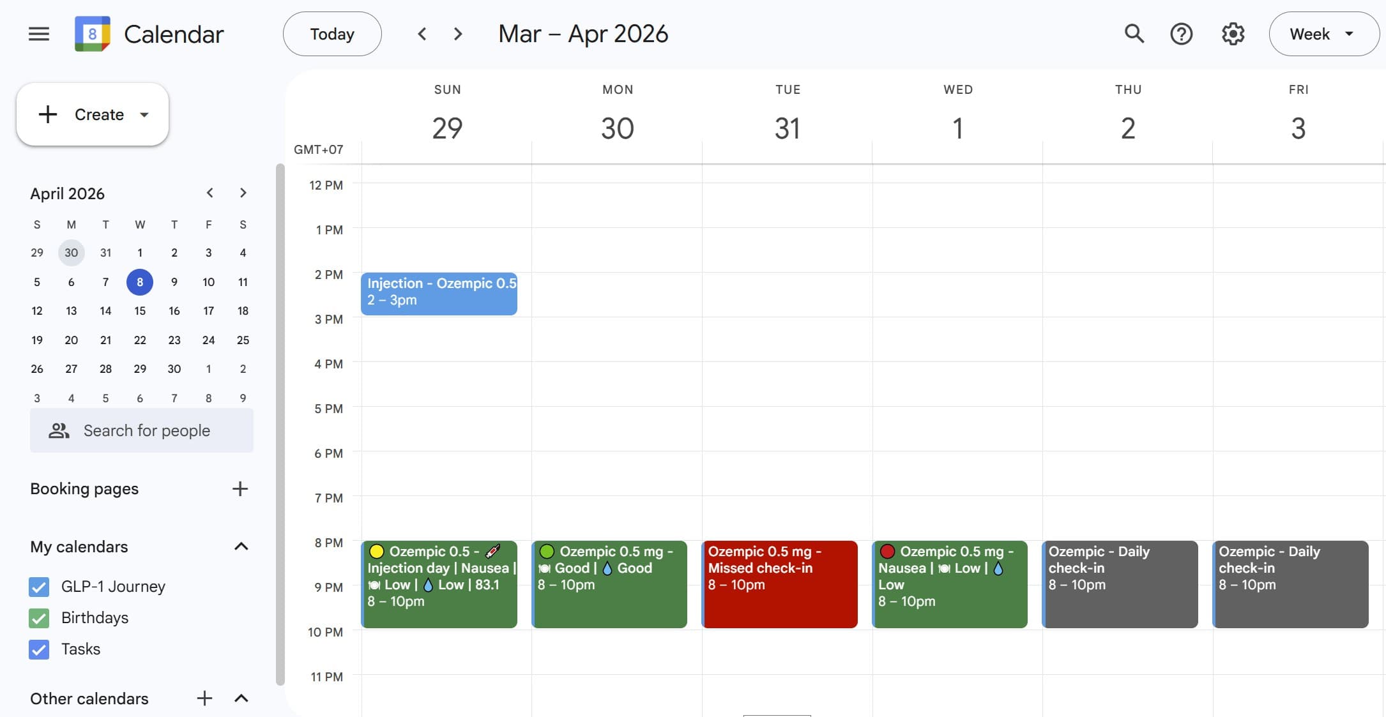Go to next week with the forward arrow

[x=457, y=34]
